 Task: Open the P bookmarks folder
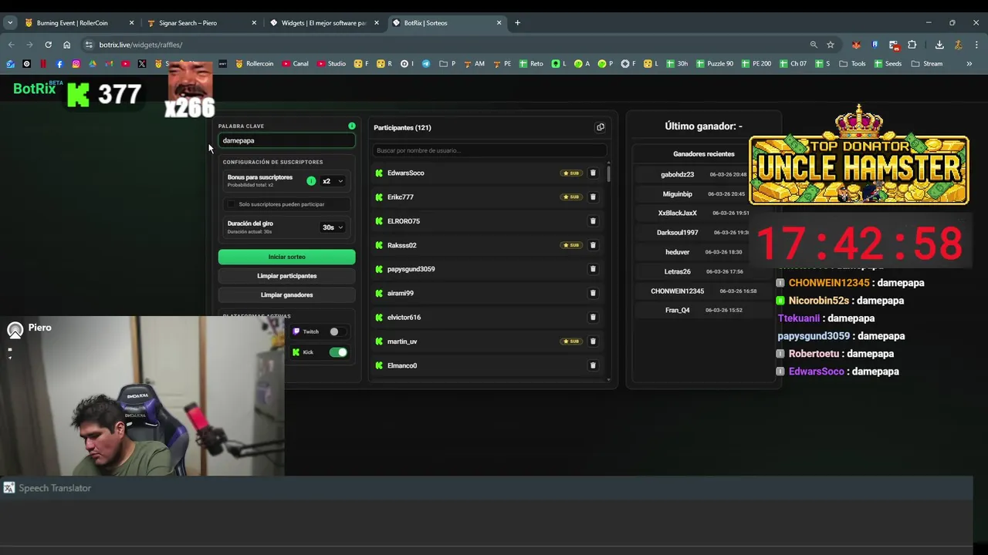448,63
